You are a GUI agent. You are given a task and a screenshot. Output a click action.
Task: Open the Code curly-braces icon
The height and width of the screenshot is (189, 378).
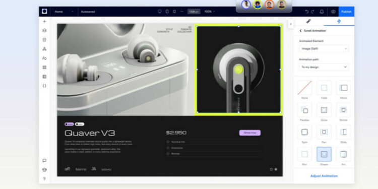44,86
